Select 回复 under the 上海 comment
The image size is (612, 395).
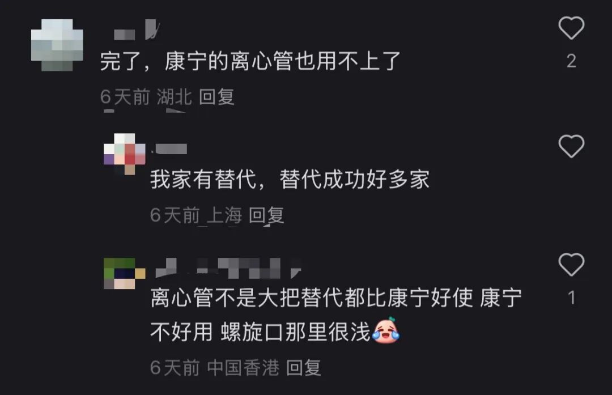click(266, 215)
